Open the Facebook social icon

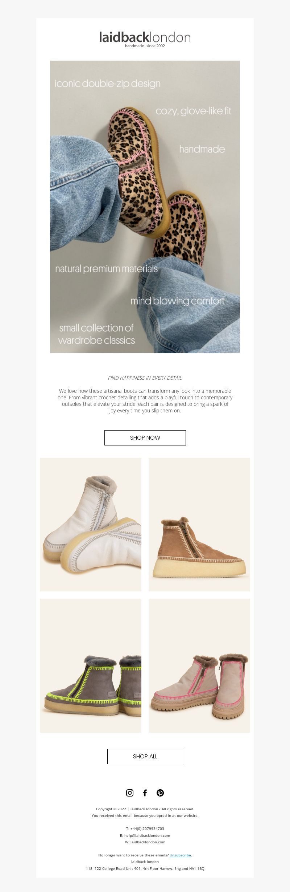(x=145, y=793)
